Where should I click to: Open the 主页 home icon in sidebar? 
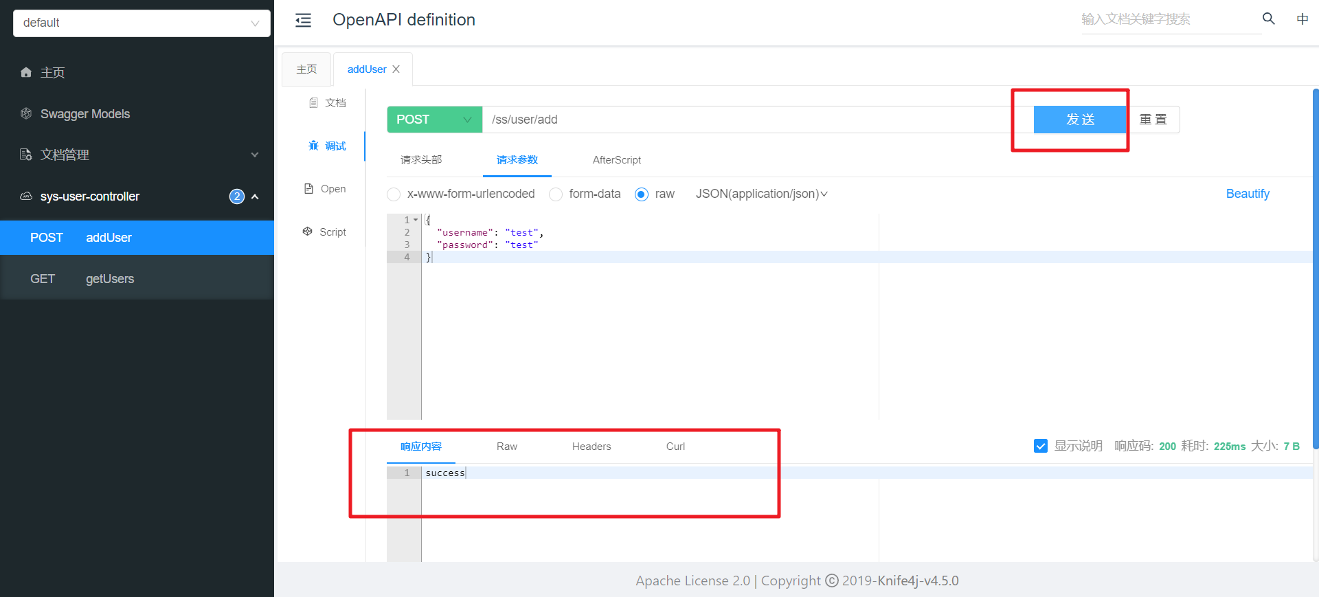click(x=26, y=72)
